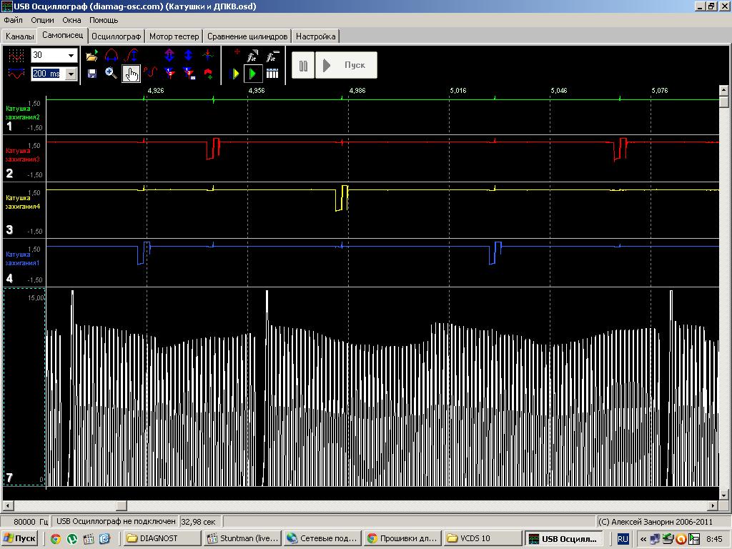
Task: Open the Настройка tab
Action: tap(315, 36)
